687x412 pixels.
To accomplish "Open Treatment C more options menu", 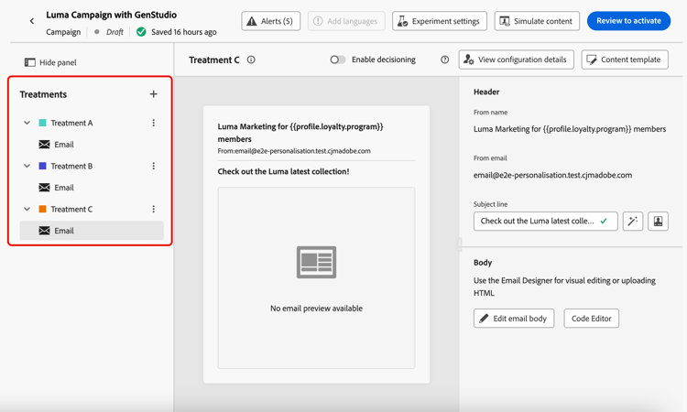I will click(x=153, y=210).
